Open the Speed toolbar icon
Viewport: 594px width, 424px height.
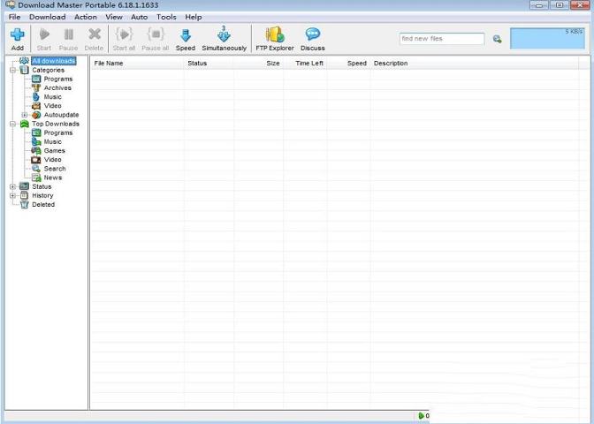tap(186, 35)
